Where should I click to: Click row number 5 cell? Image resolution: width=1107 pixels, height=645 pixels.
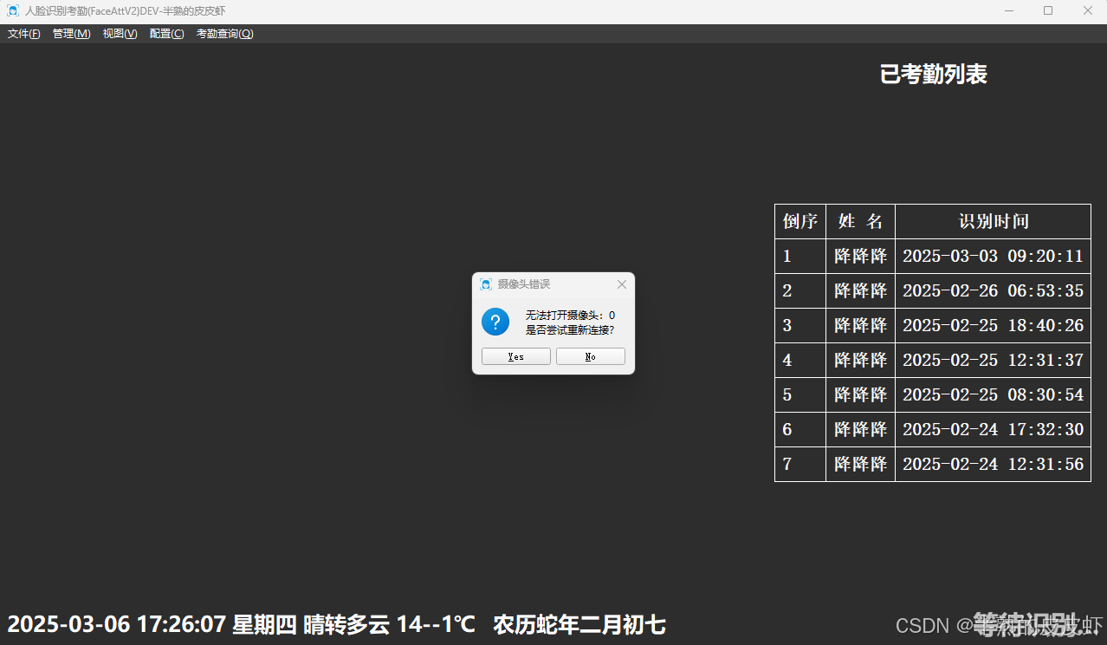[800, 394]
